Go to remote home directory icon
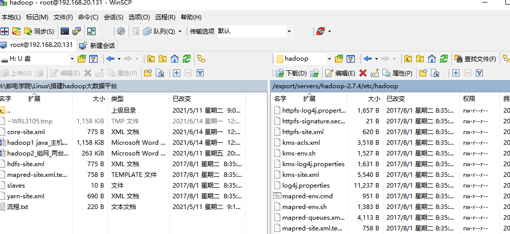This screenshot has height=234, width=510. point(431,59)
